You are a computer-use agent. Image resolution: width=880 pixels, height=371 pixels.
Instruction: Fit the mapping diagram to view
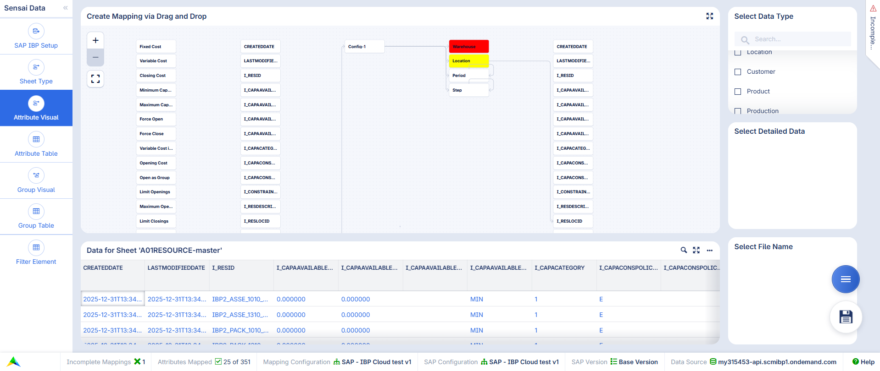pos(95,79)
